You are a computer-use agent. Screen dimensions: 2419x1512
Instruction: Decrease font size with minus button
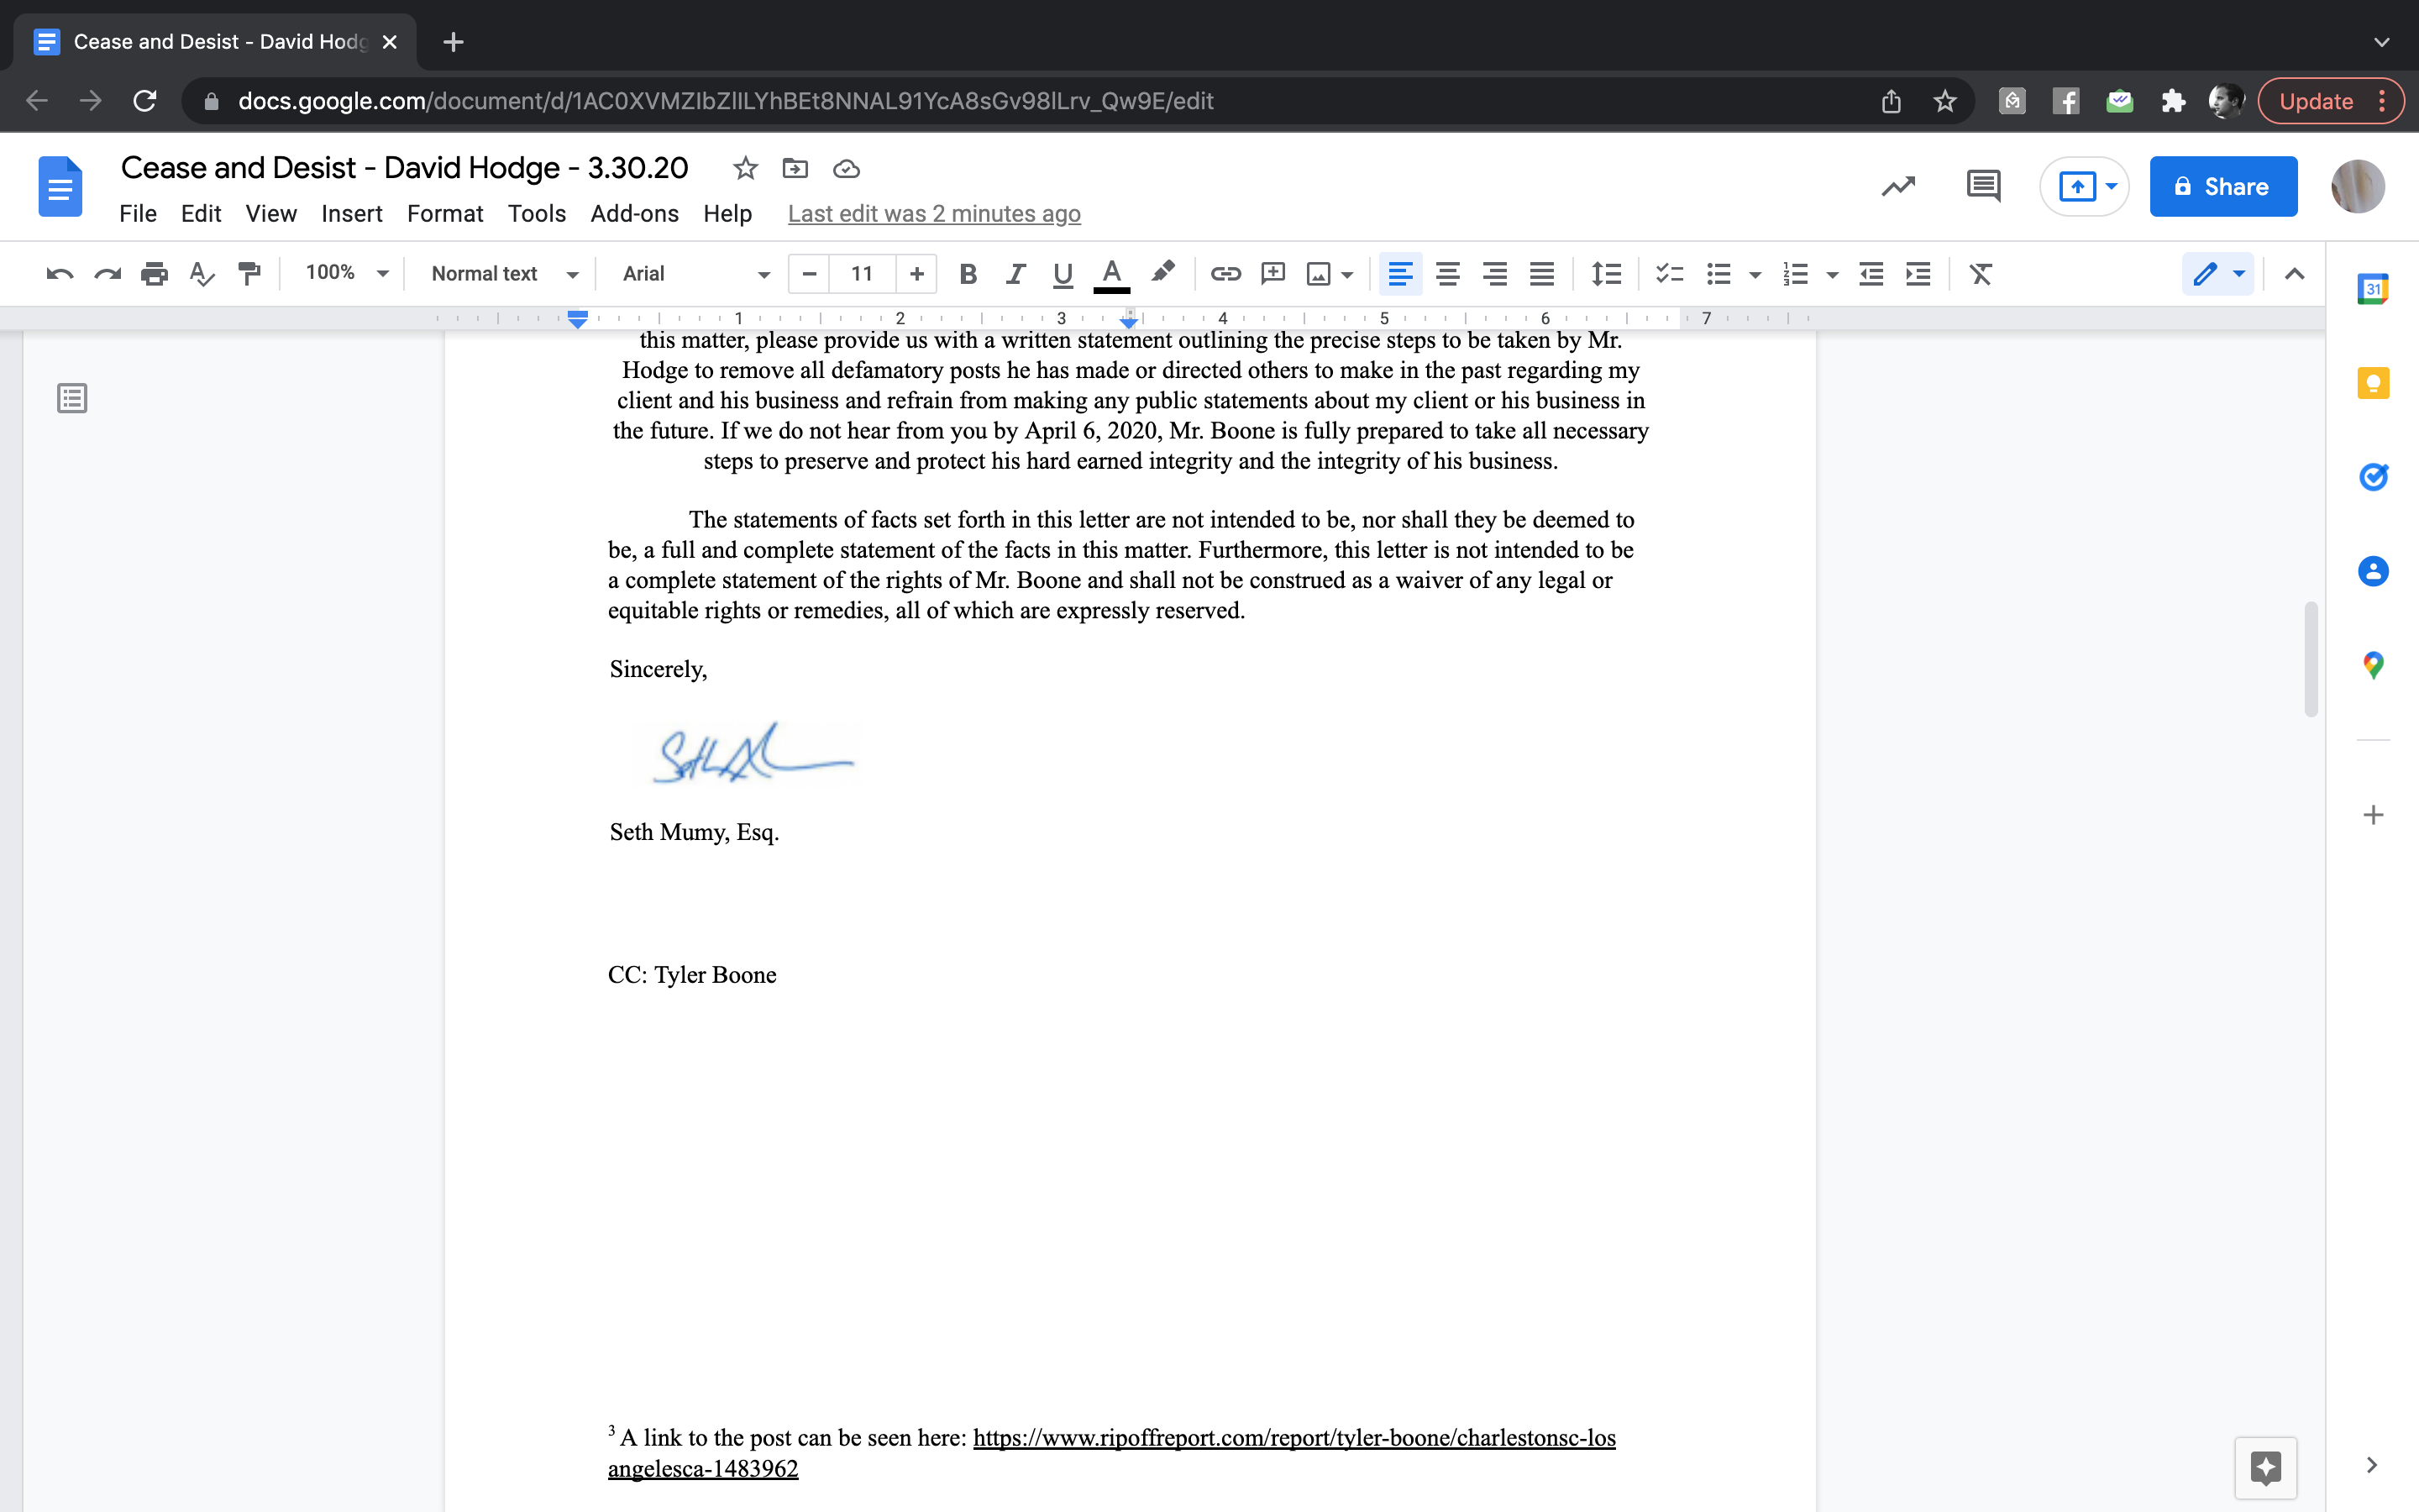tap(809, 274)
